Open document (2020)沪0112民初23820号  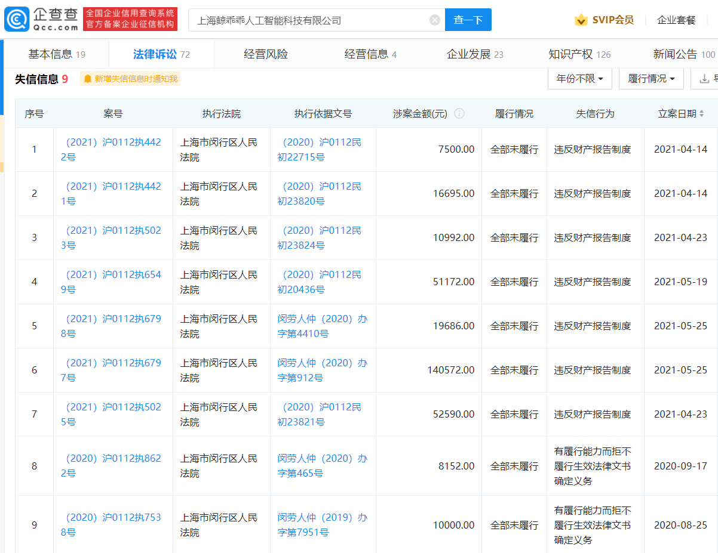pyautogui.click(x=320, y=194)
